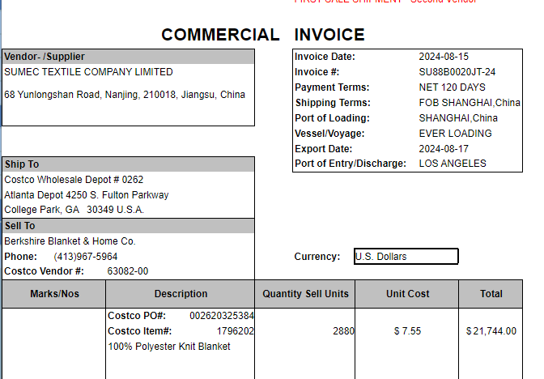Click the Quantity Sell Units column header
The width and height of the screenshot is (544, 379).
305,294
